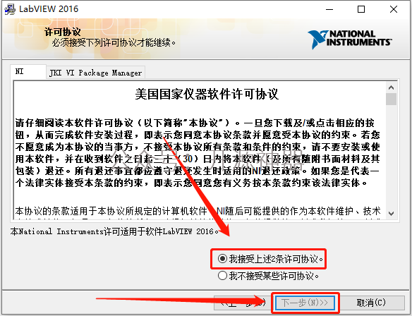Click the 许可协议 header title
Image resolution: width=412 pixels, height=316 pixels.
62,32
